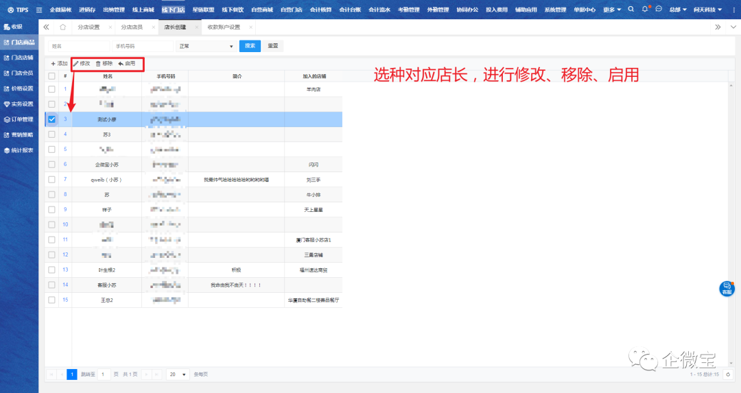741x393 pixels.
Task: Tick the checkbox for row 7
Action: (x=51, y=180)
